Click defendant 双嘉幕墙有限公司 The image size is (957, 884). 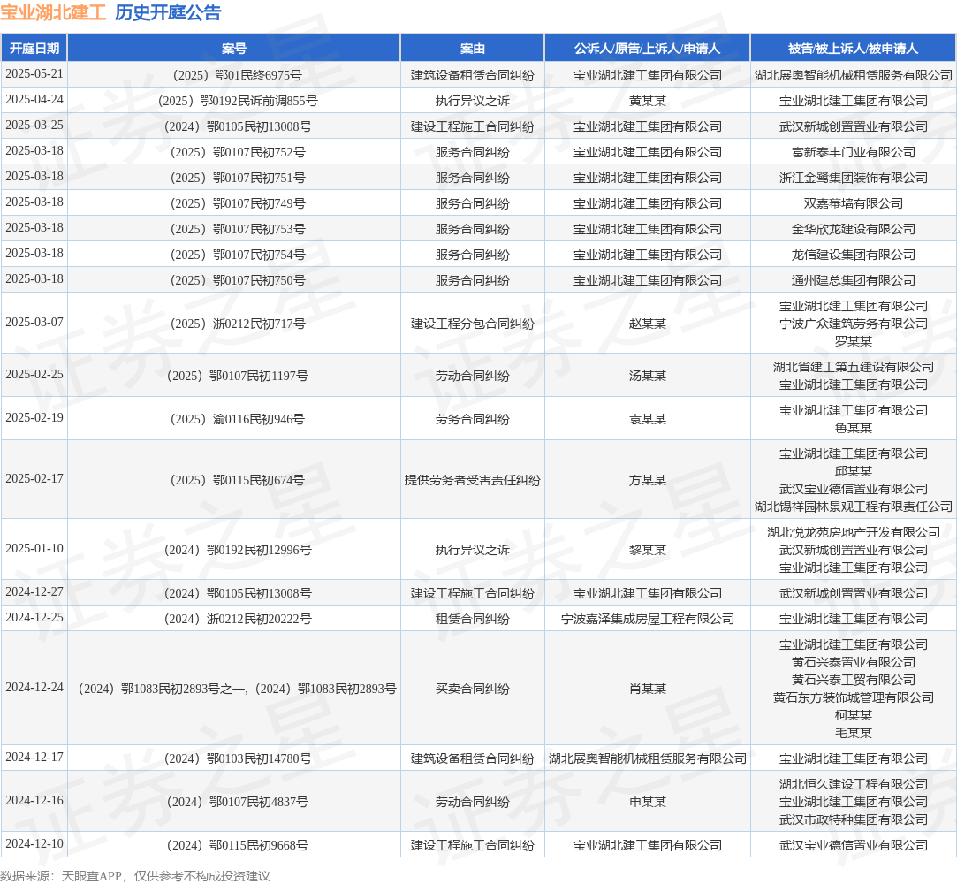tap(854, 203)
